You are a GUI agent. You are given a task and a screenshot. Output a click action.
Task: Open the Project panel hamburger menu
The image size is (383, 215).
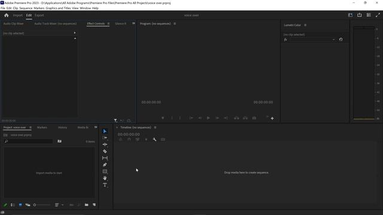pos(31,127)
